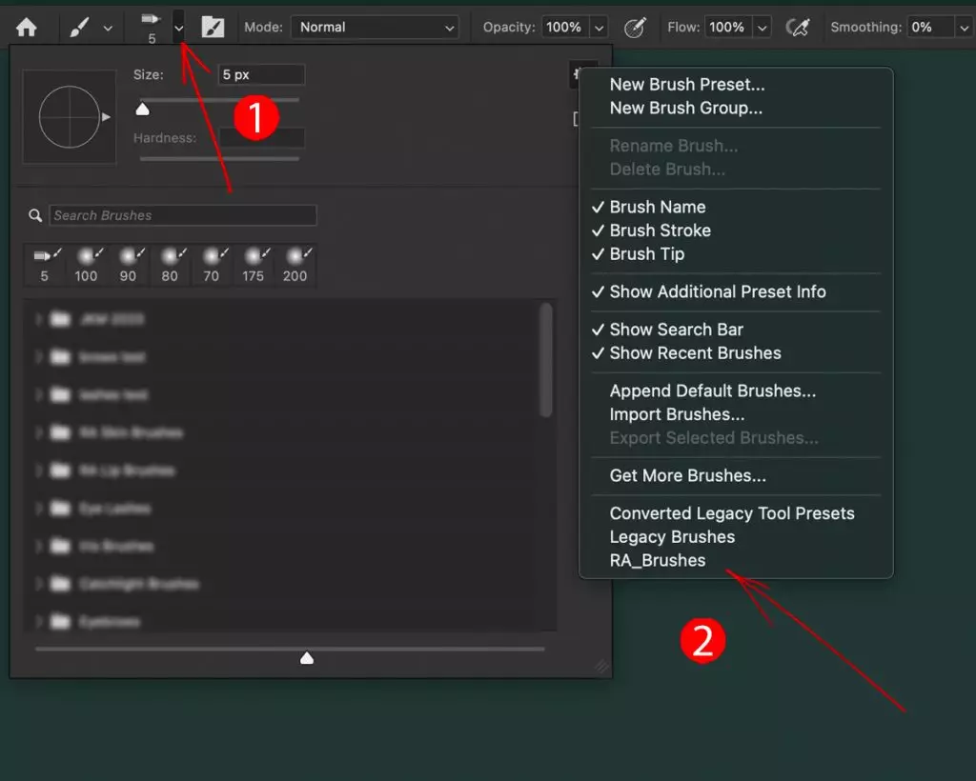The height and width of the screenshot is (781, 976).
Task: Pick the recent brush labeled 200
Action: tap(295, 265)
